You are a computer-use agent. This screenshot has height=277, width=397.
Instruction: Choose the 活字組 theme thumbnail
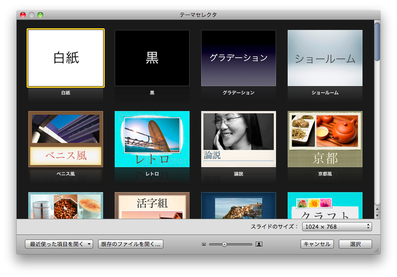pyautogui.click(x=152, y=205)
